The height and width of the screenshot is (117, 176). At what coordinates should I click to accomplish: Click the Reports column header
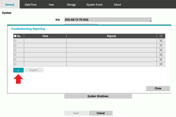coord(111,36)
